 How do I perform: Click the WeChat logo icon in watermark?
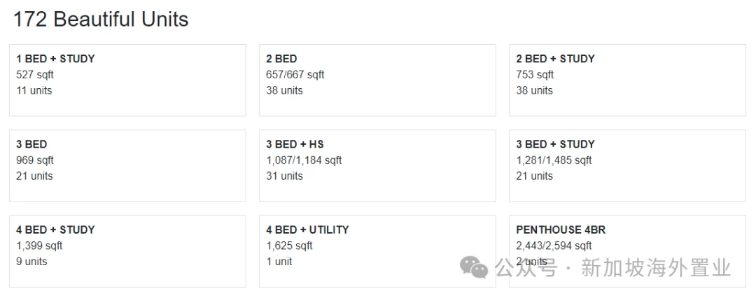[x=473, y=268]
